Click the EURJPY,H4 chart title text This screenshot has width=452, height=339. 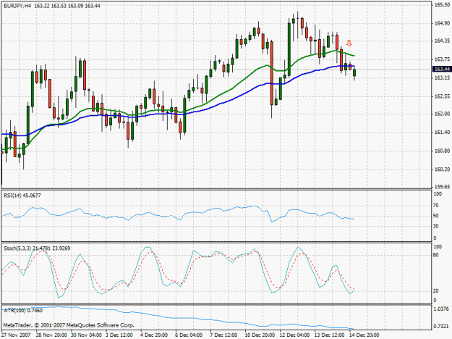click(x=17, y=6)
